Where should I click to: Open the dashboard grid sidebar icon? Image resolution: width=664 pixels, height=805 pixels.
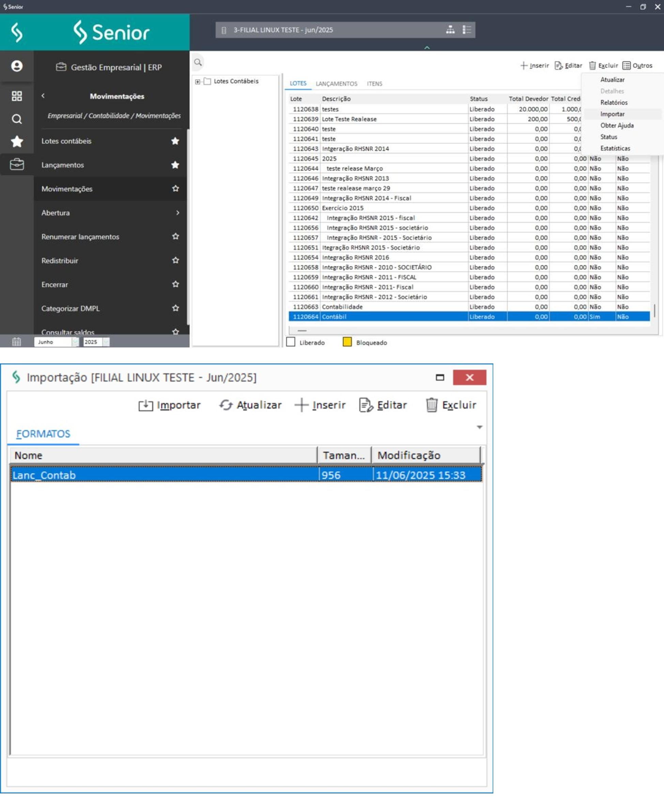click(x=17, y=96)
